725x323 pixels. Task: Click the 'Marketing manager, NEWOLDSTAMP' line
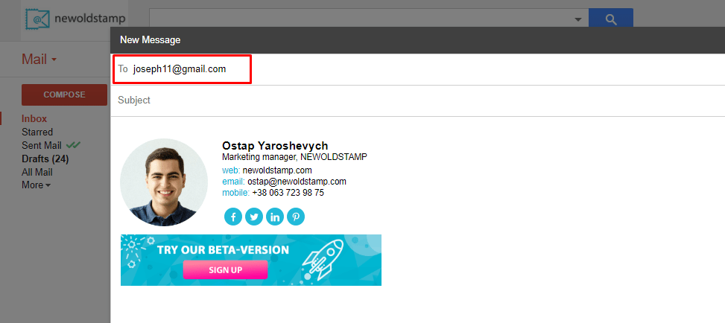[294, 157]
